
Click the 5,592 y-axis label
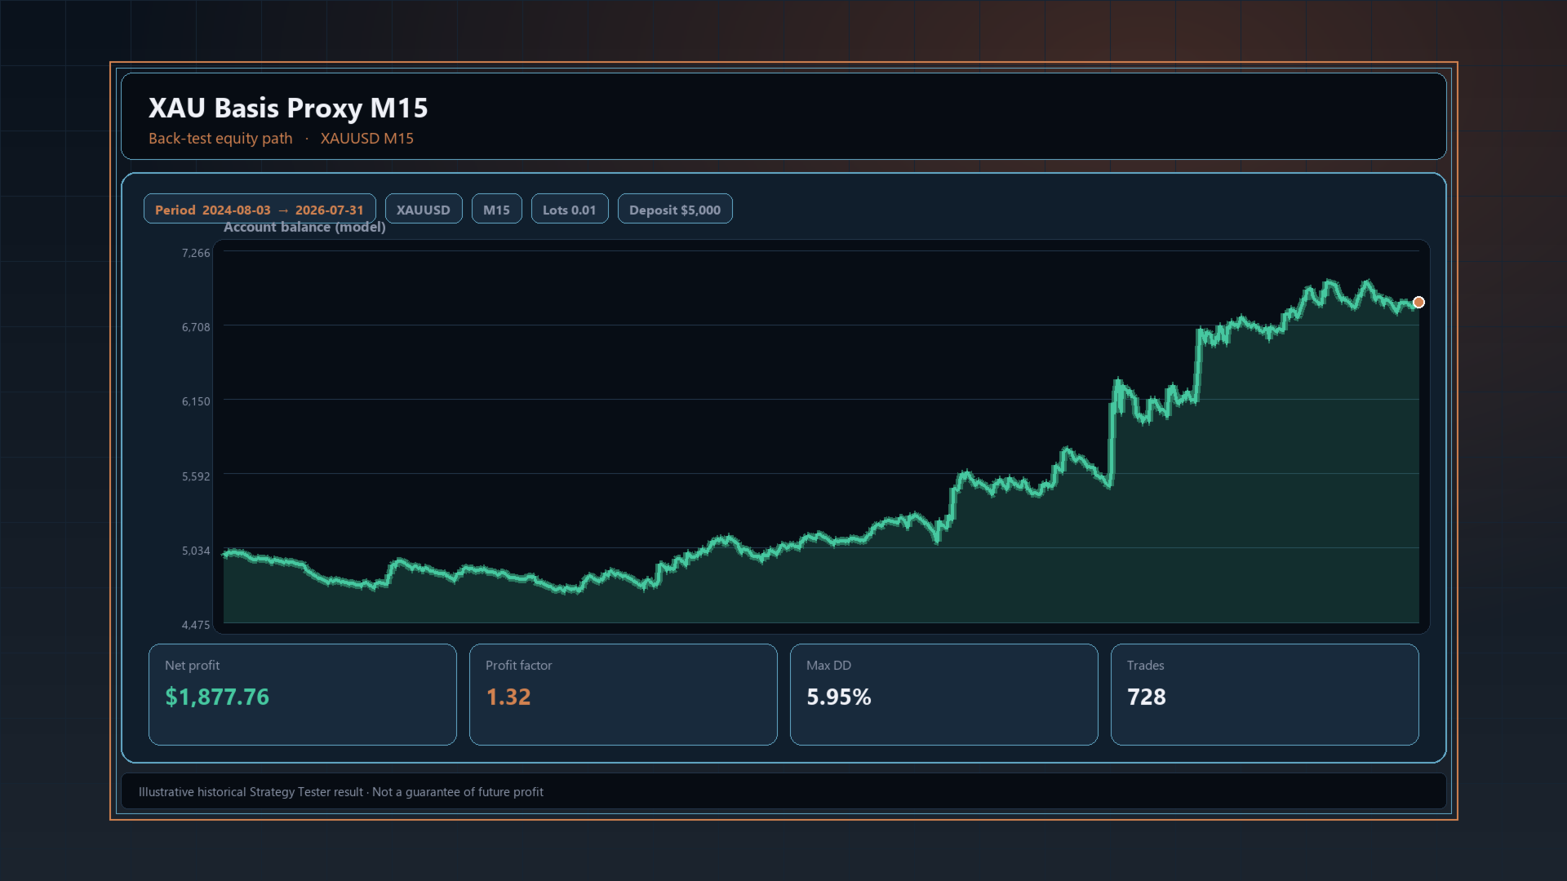[x=196, y=476]
